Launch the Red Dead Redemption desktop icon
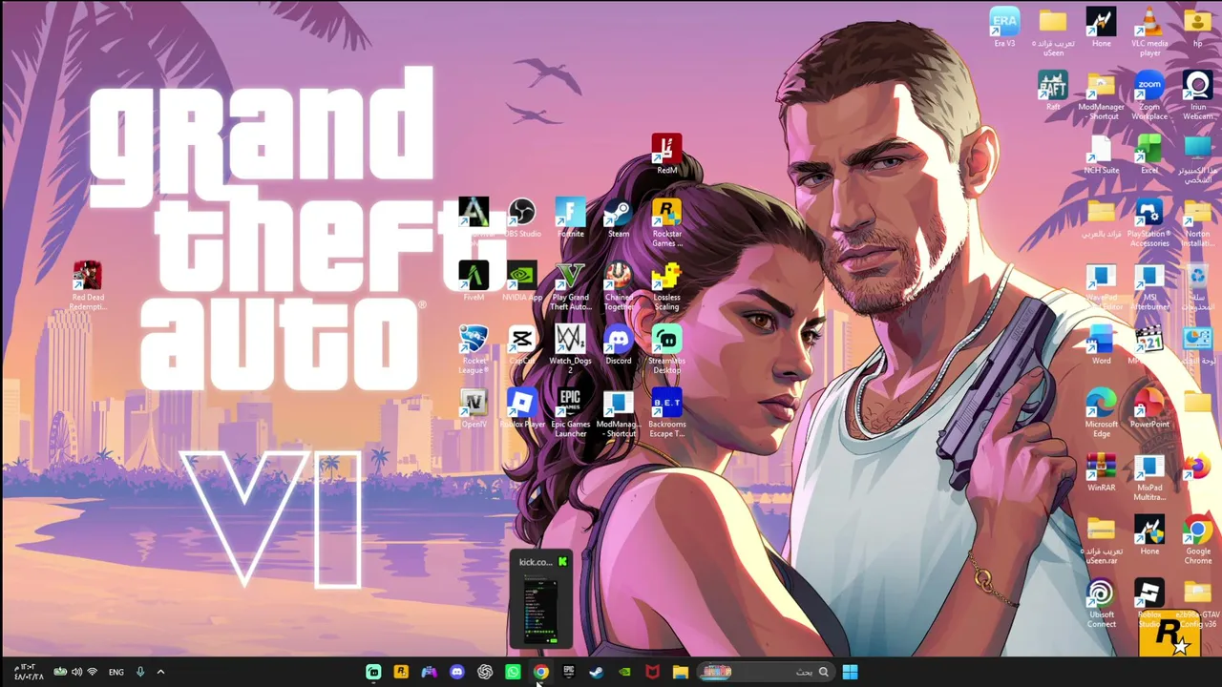 (x=88, y=286)
